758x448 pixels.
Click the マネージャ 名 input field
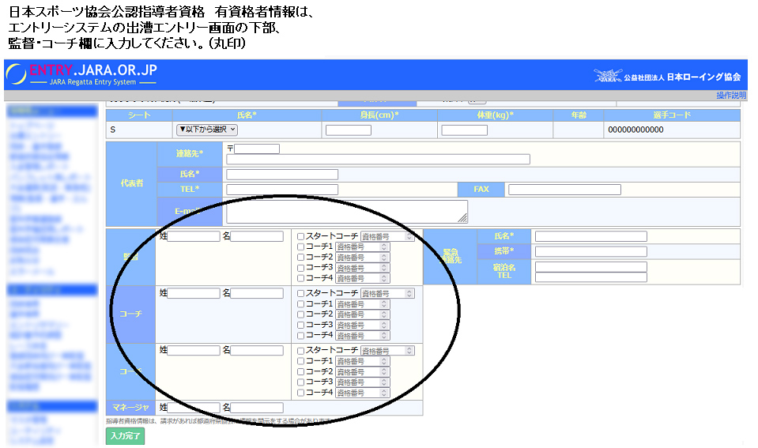(257, 408)
